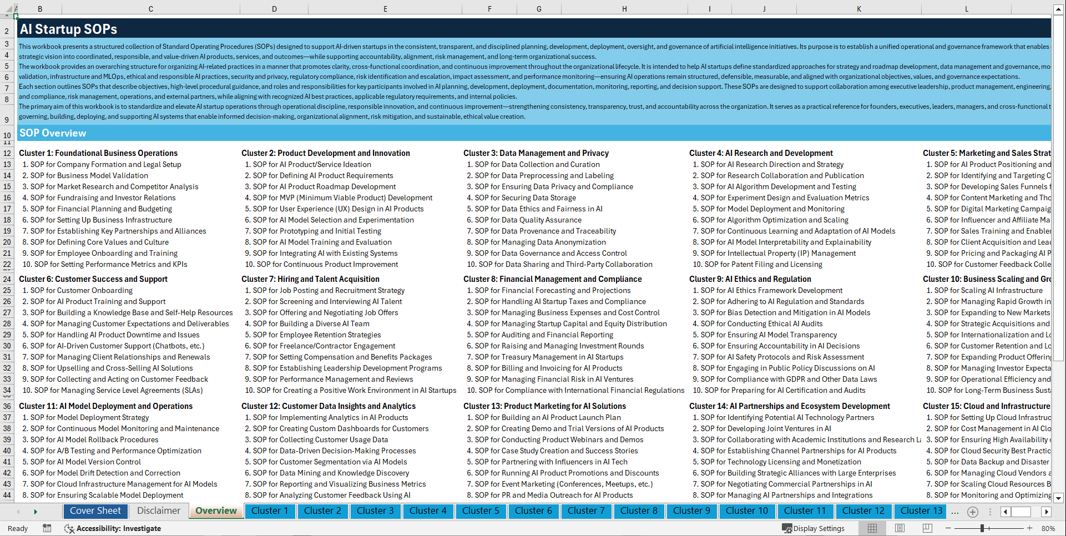
Task: Click the macro recording icon near Ready
Action: [47, 528]
